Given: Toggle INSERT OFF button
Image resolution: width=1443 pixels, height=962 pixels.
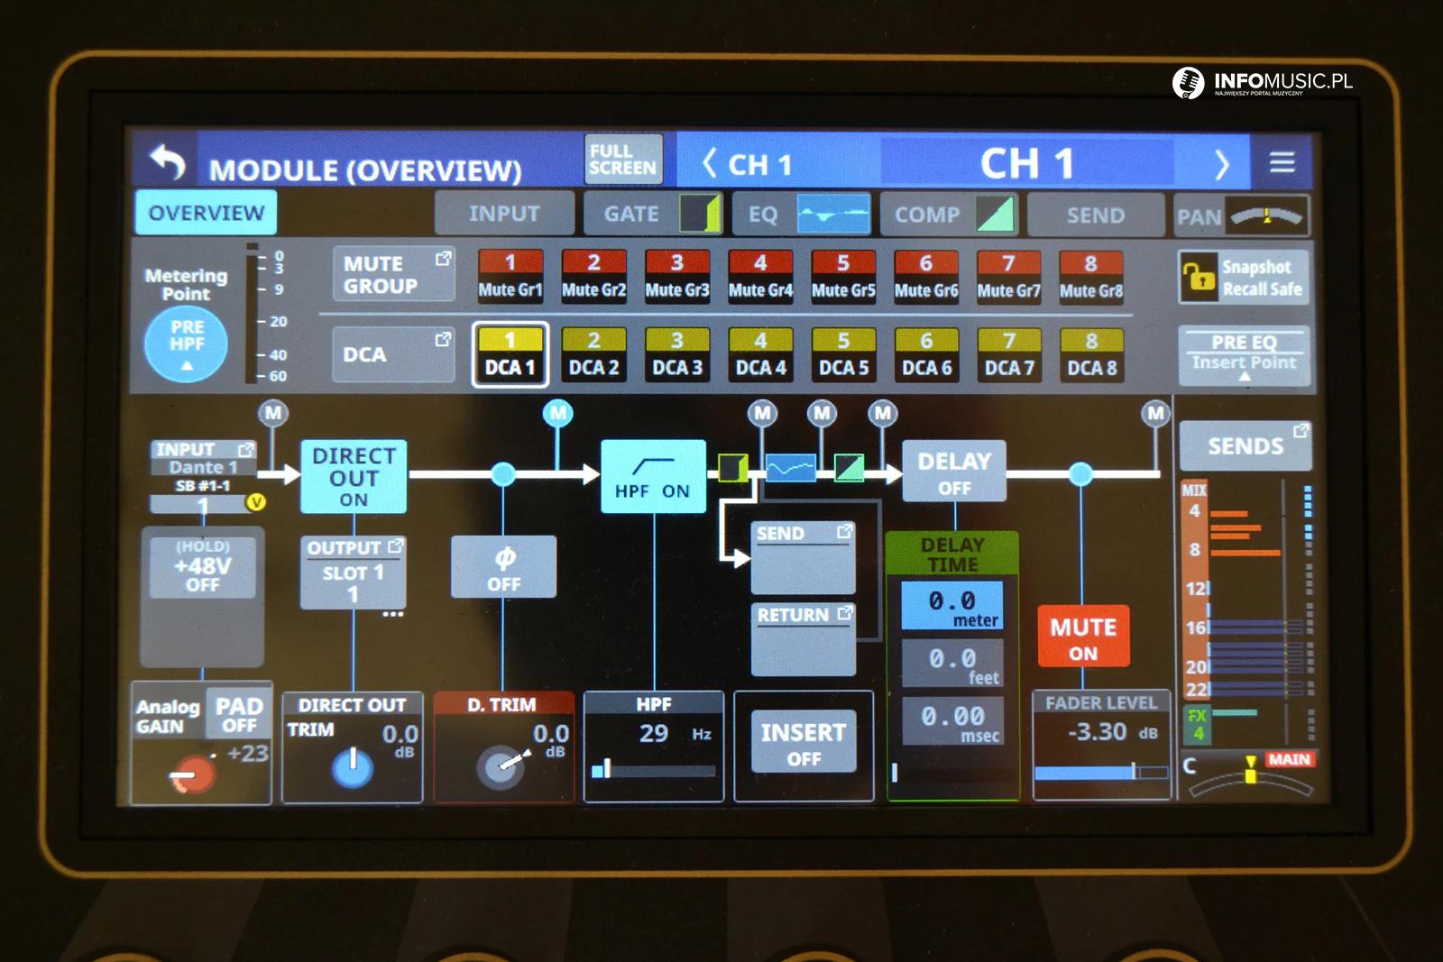Looking at the screenshot, I should [804, 743].
